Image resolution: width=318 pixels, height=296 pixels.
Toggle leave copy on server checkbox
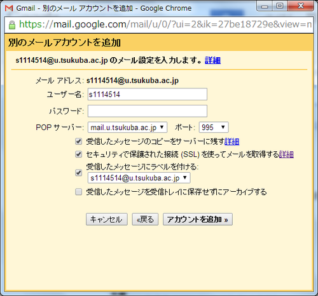(79, 141)
